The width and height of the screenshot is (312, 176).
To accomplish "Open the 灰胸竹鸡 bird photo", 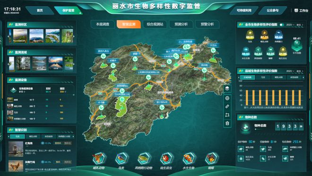I will (16, 166).
